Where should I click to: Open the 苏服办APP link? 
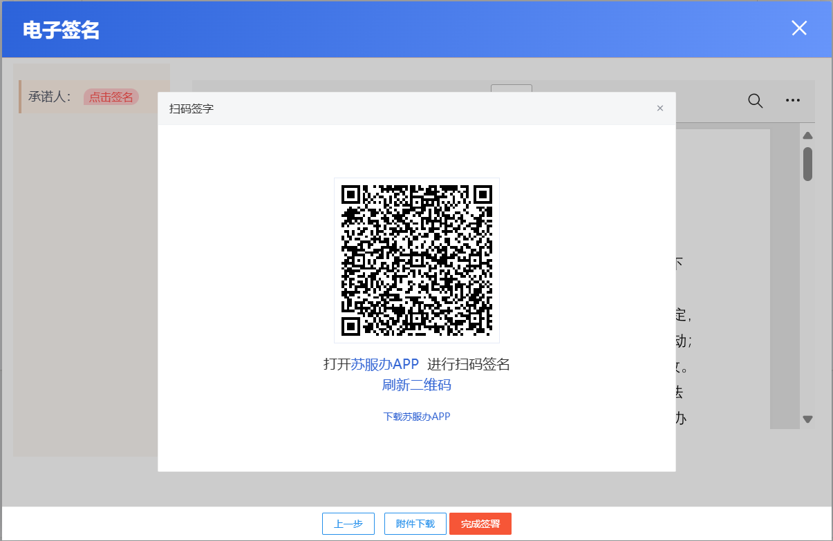[385, 364]
